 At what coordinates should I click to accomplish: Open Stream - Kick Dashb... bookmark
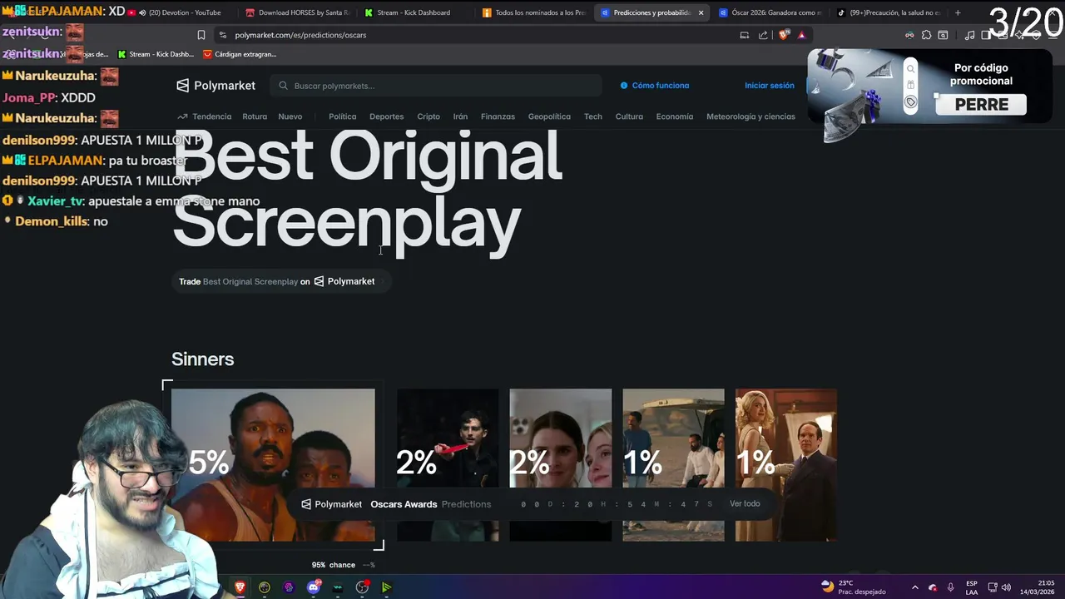point(156,54)
